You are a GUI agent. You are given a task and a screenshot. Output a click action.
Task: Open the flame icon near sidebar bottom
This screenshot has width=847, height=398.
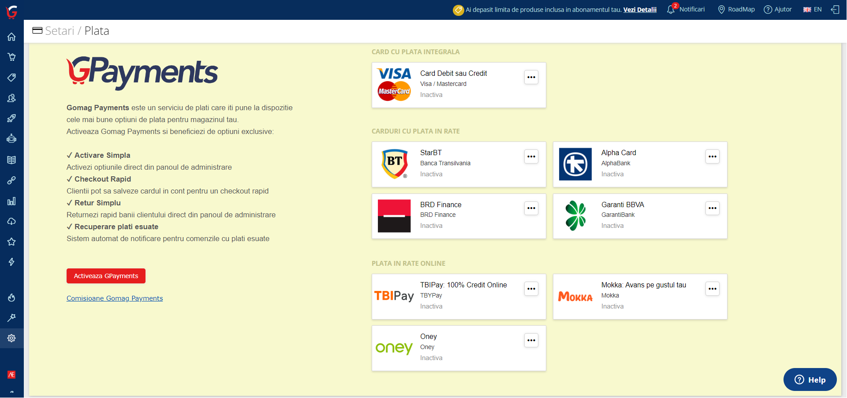[x=11, y=298]
